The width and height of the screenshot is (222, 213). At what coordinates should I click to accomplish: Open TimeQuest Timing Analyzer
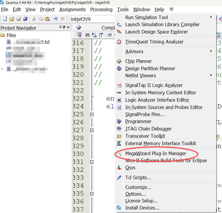[154, 42]
